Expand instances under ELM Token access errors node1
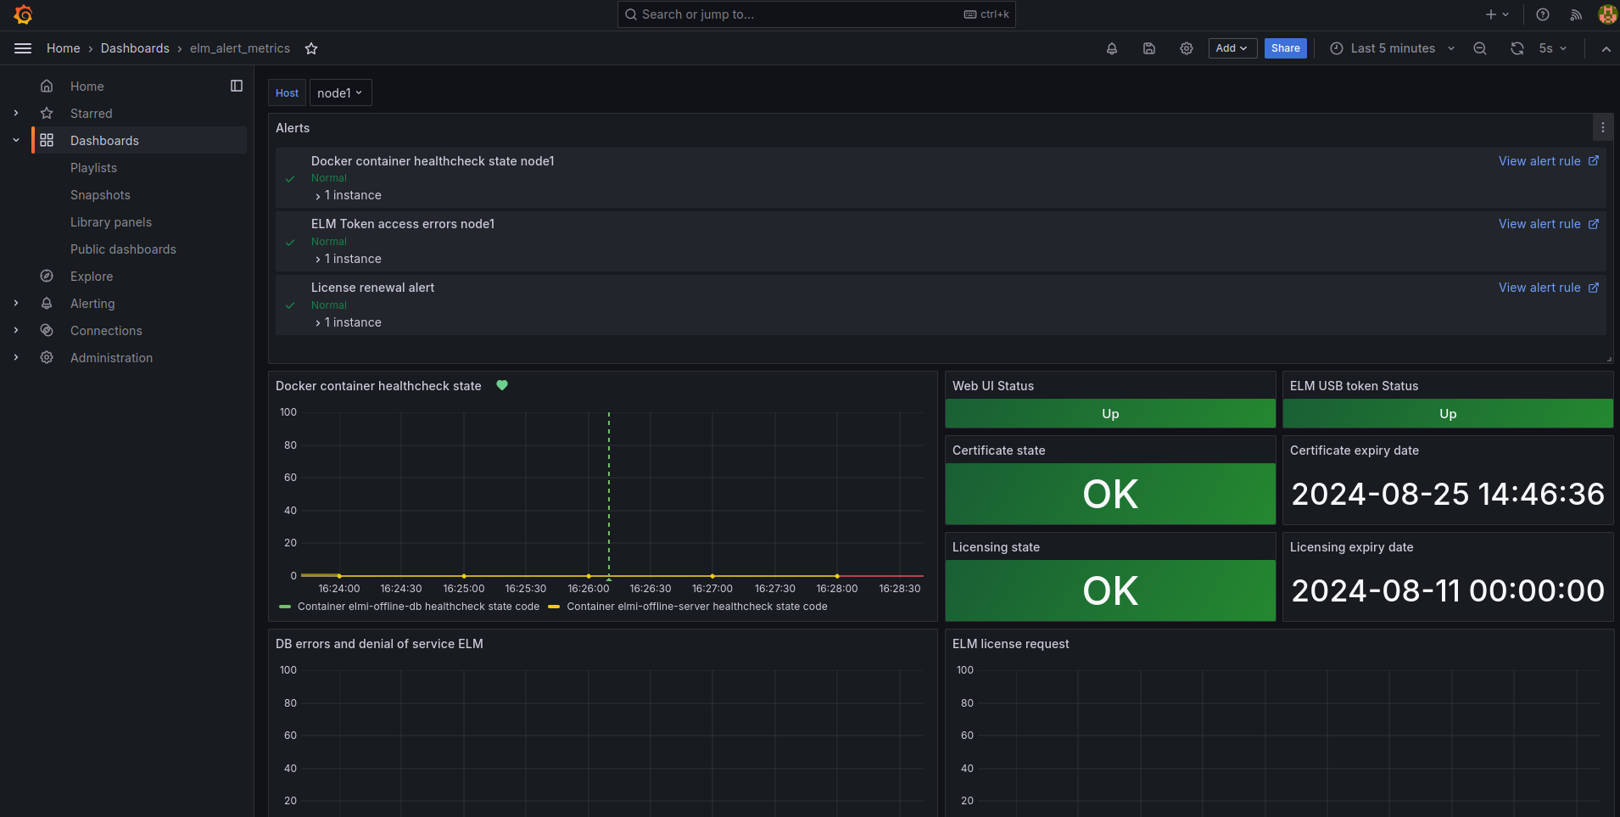 point(348,259)
